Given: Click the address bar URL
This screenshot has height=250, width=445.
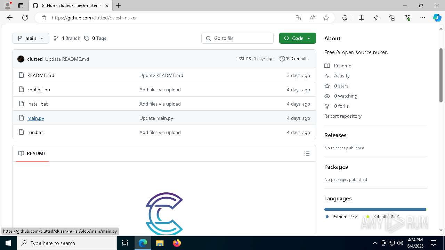Looking at the screenshot, I should click(x=94, y=18).
